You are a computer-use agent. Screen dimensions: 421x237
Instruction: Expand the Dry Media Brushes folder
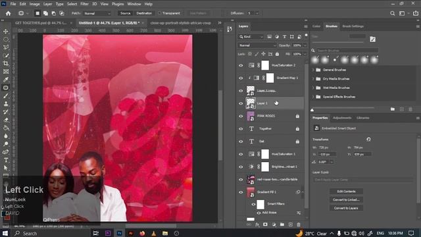(313, 79)
